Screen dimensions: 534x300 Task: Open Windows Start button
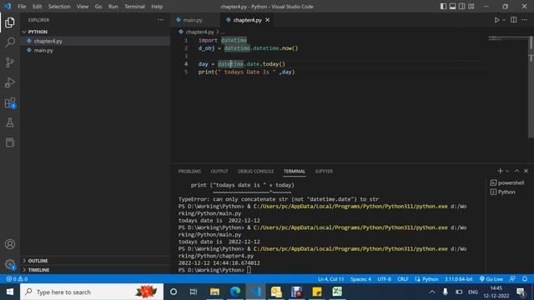pos(10,292)
